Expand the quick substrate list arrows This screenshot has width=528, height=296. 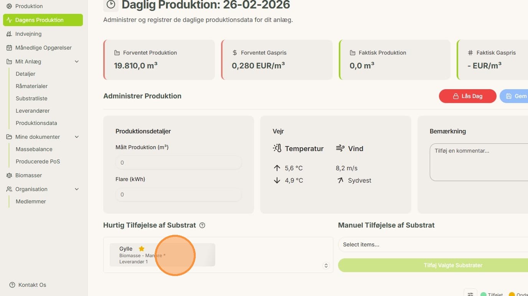click(326, 266)
